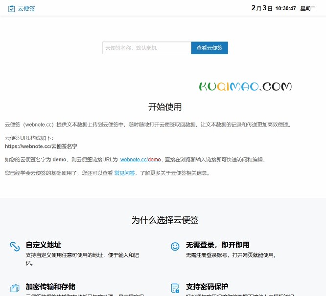This screenshot has width=326, height=296.
Task: Click the suitcase icon beside 加密传输和存储
Action: [x=15, y=288]
